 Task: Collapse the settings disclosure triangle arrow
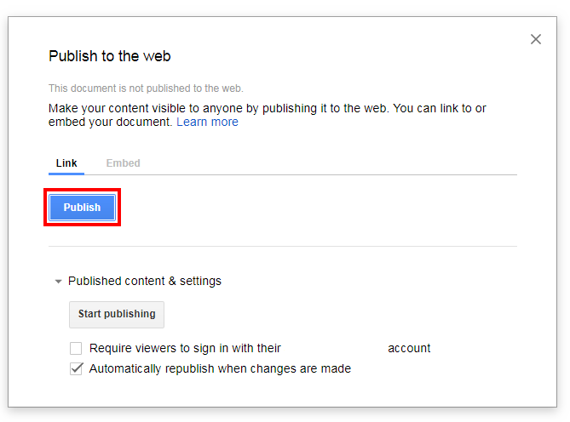coord(58,282)
